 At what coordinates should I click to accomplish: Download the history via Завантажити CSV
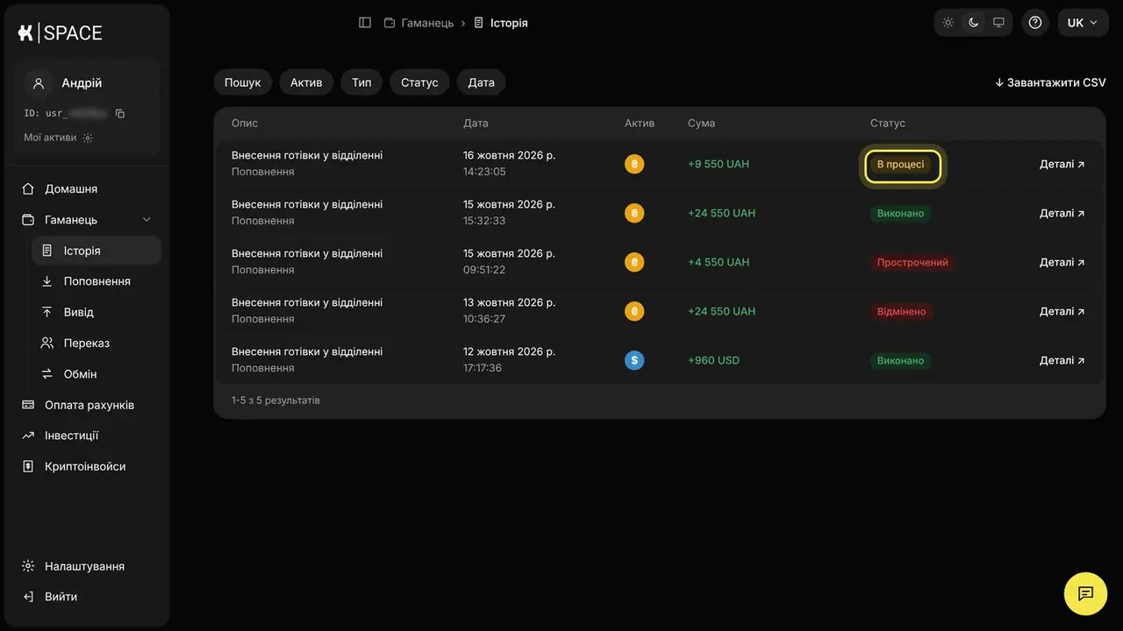coord(1050,82)
